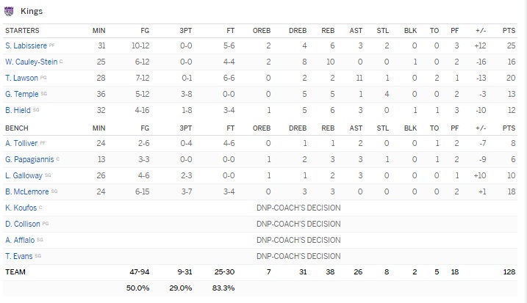Open T. Evans player profile
This screenshot has height=303, width=527.
[18, 255]
